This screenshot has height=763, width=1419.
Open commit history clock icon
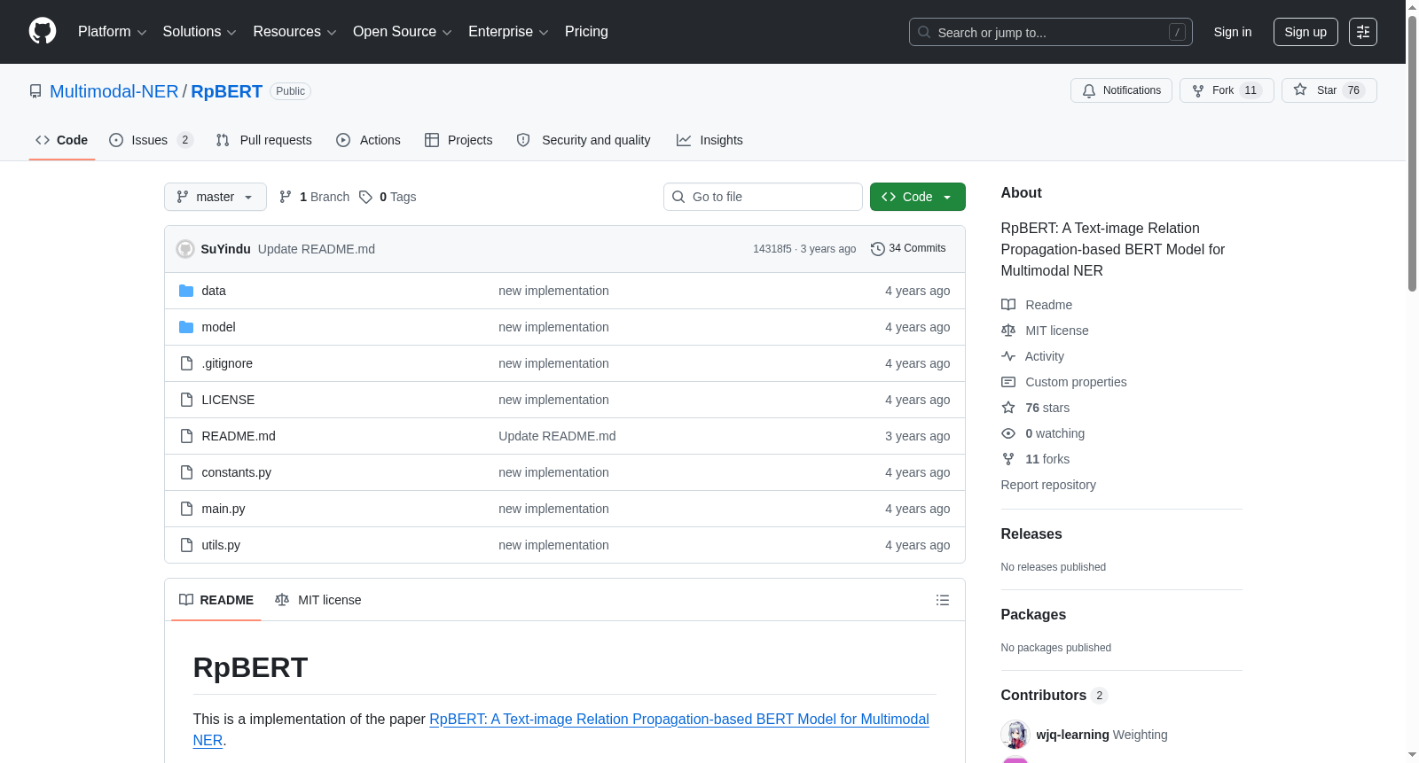pos(878,249)
